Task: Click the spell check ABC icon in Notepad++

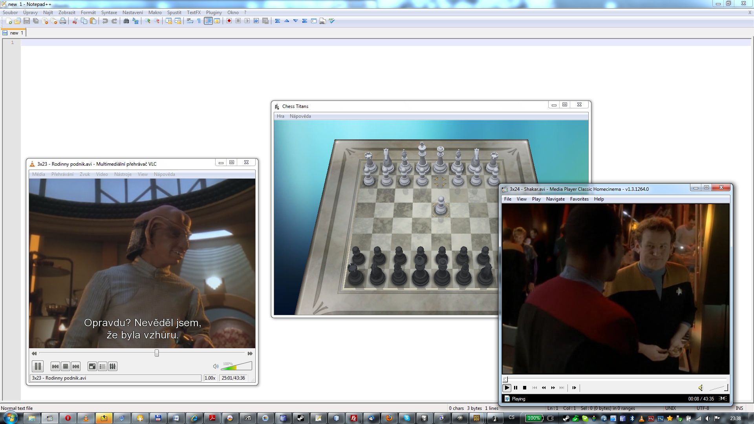Action: [x=332, y=21]
